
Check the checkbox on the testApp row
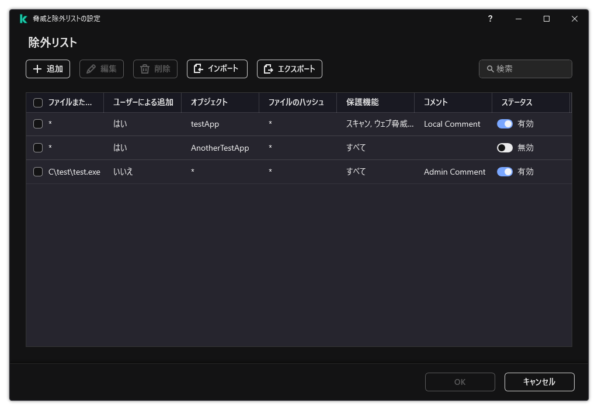(38, 124)
